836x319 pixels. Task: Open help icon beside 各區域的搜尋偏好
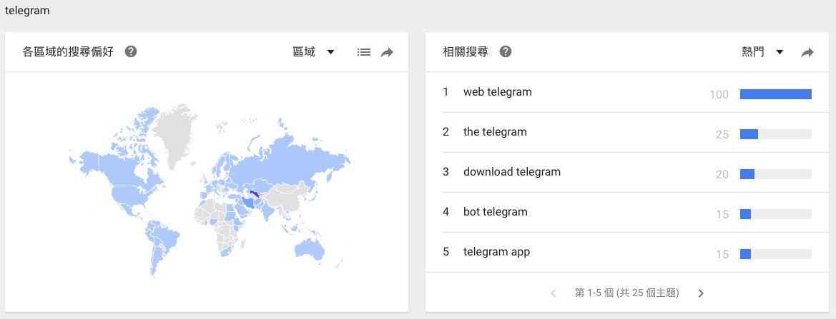[131, 52]
